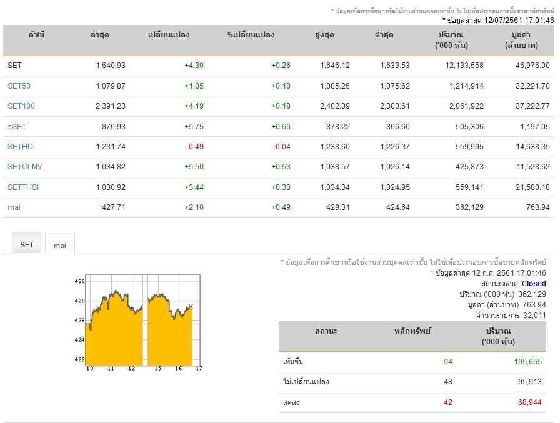Open the SETCLMV index link

point(24,167)
